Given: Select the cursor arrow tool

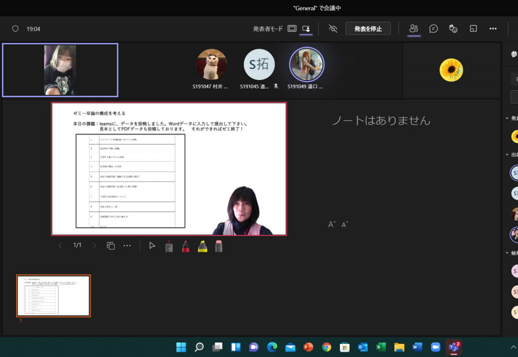Looking at the screenshot, I should point(152,246).
